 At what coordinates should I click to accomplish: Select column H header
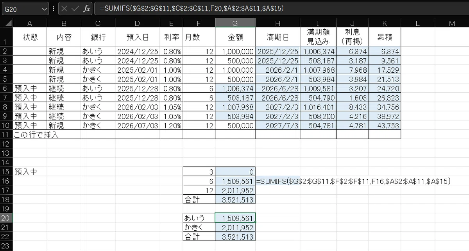click(x=277, y=23)
